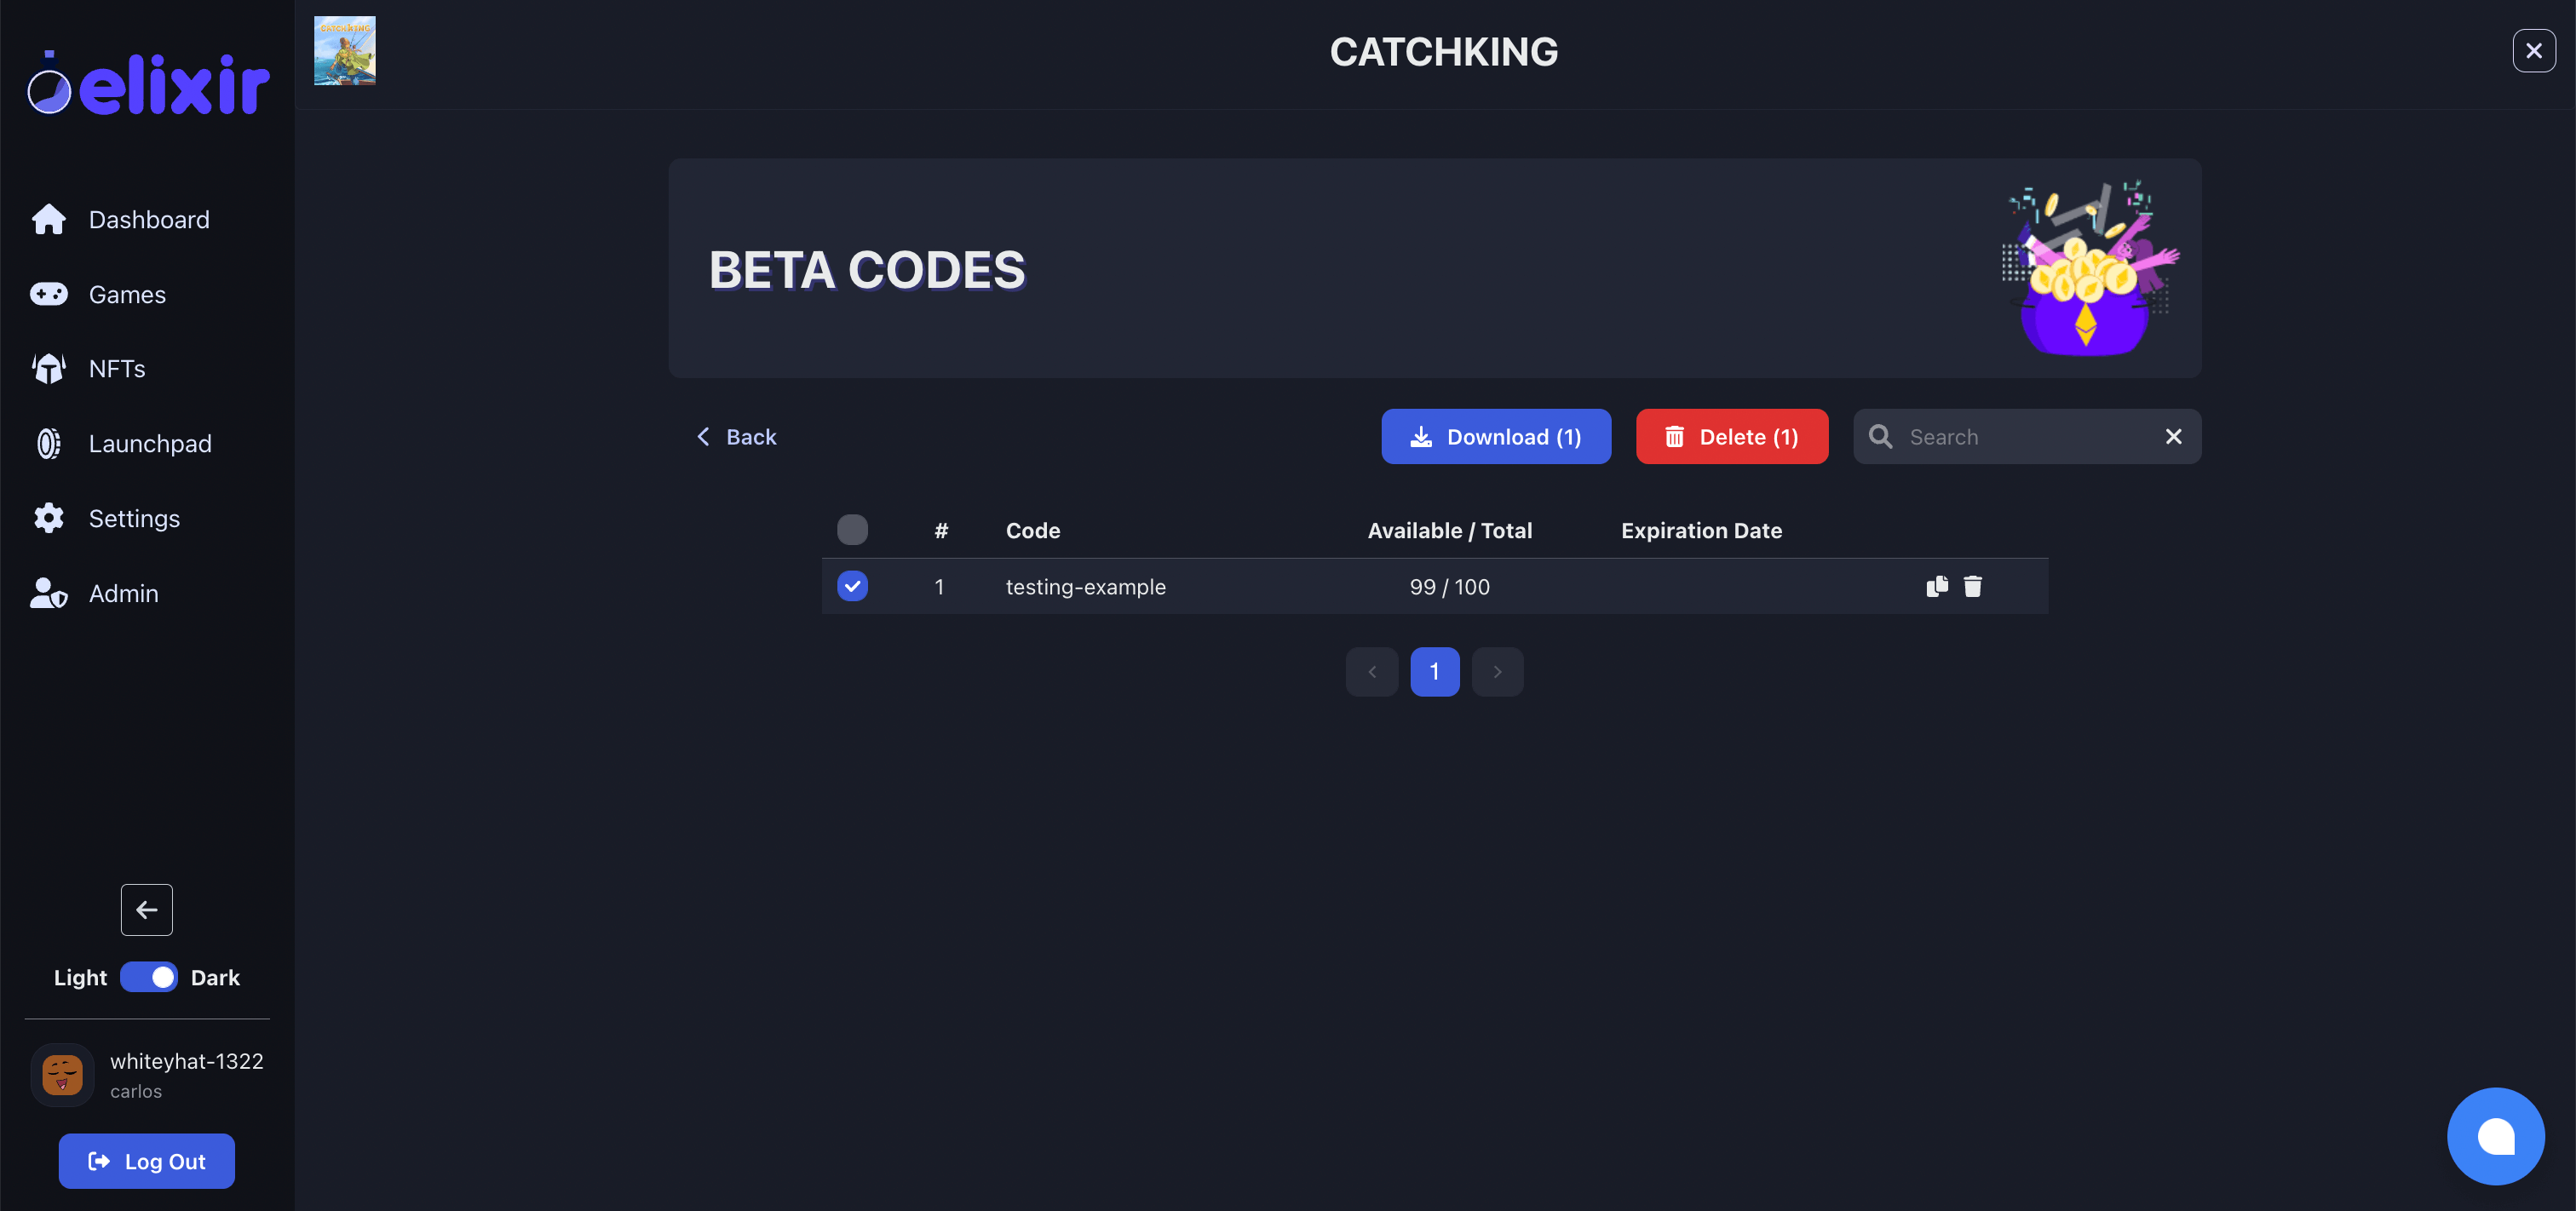
Task: Go to previous page chevron
Action: [x=1372, y=672]
